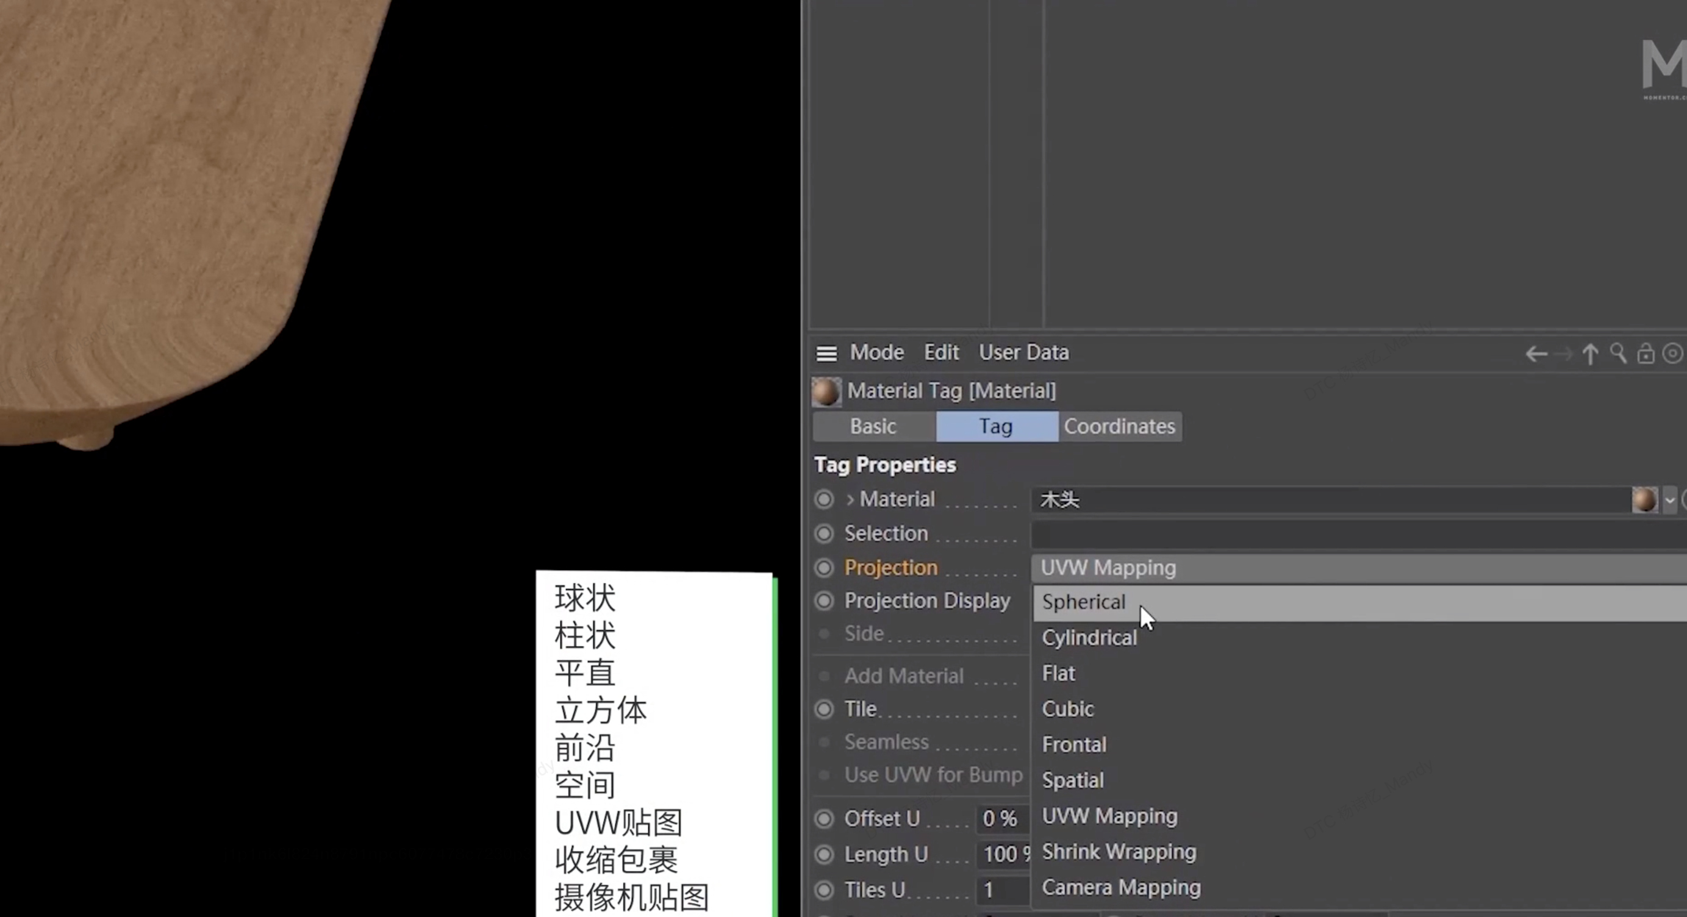Switch to the Coordinates tab

pyautogui.click(x=1120, y=427)
